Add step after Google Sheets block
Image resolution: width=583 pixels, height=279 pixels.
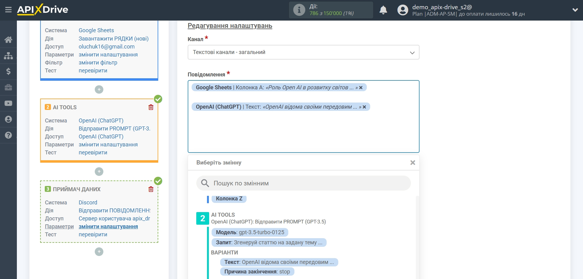[99, 90]
